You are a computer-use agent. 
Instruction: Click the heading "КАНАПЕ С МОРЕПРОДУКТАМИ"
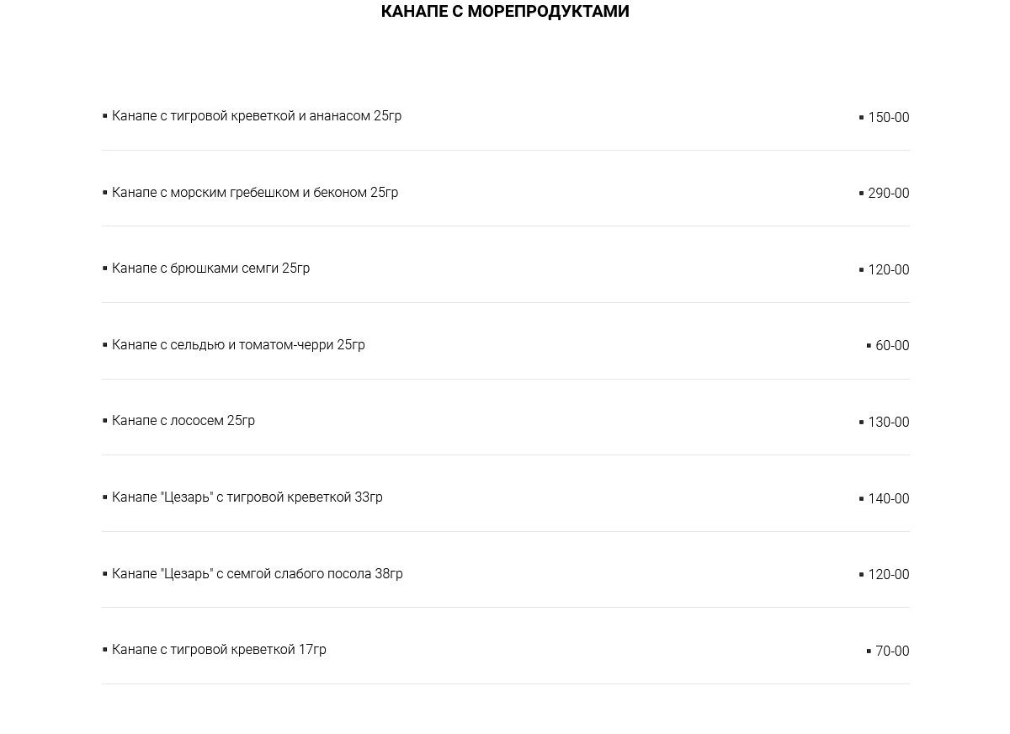click(x=505, y=11)
